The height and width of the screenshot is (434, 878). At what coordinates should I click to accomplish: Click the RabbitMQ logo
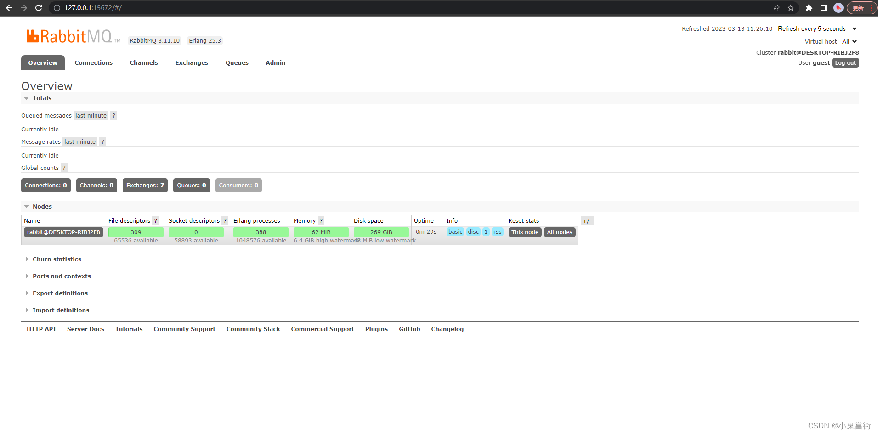click(x=74, y=36)
